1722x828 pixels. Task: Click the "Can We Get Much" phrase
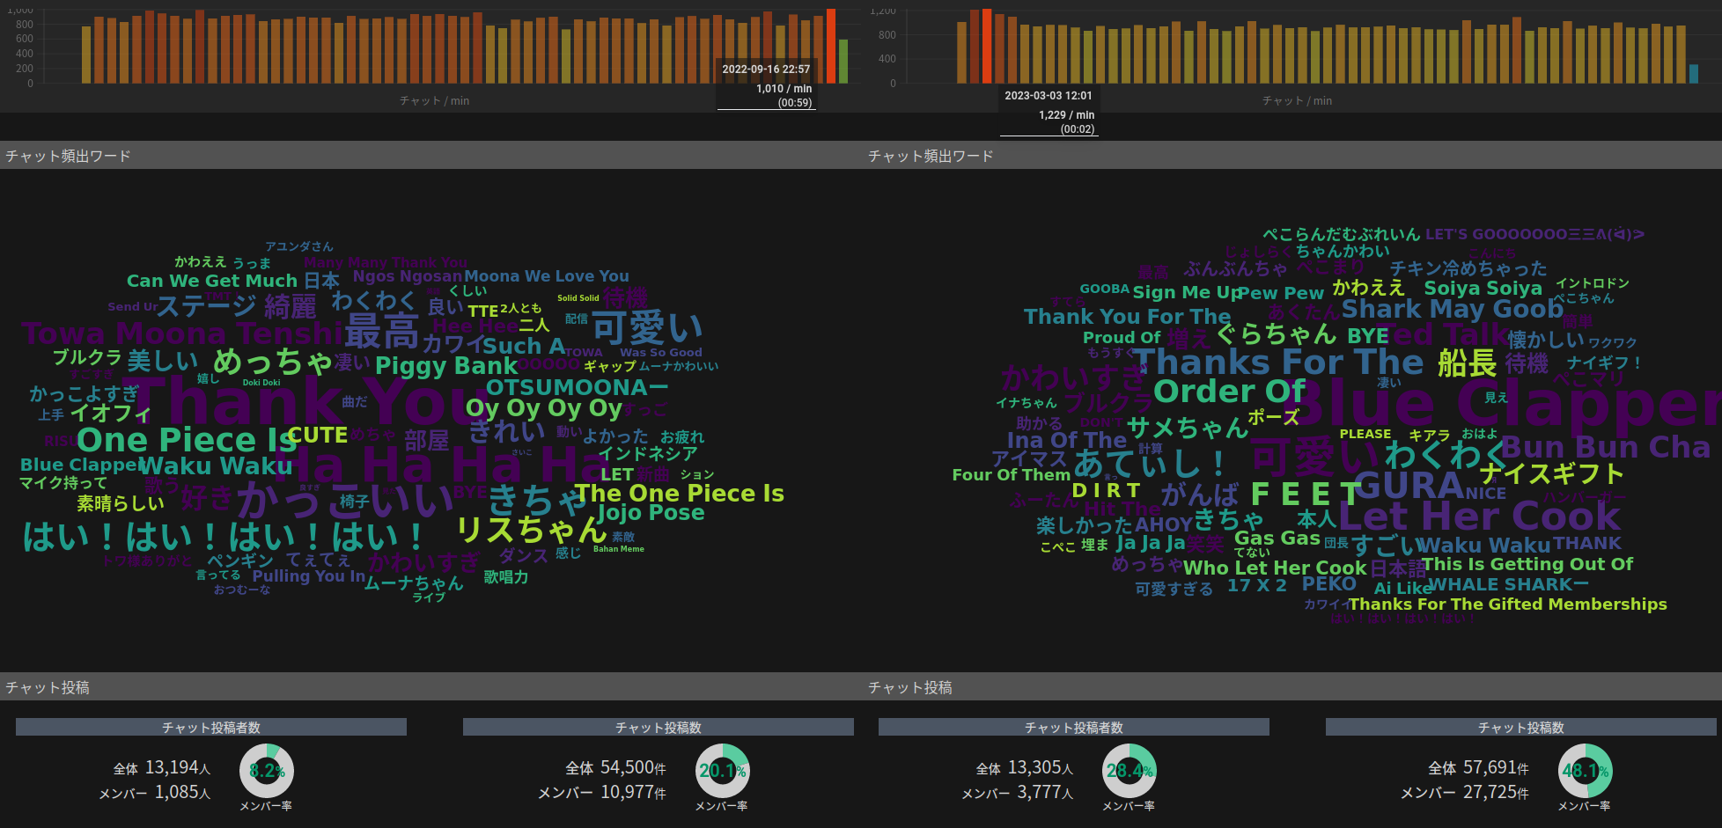pos(212,281)
